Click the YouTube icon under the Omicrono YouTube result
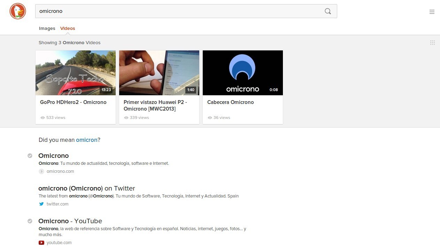 tap(41, 242)
